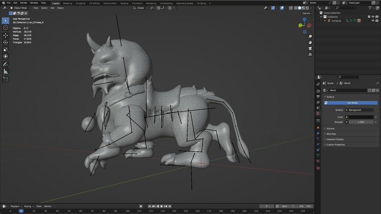Screen dimensions: 381x214
Task: Toggle the auto keying record button
Action: point(141,206)
